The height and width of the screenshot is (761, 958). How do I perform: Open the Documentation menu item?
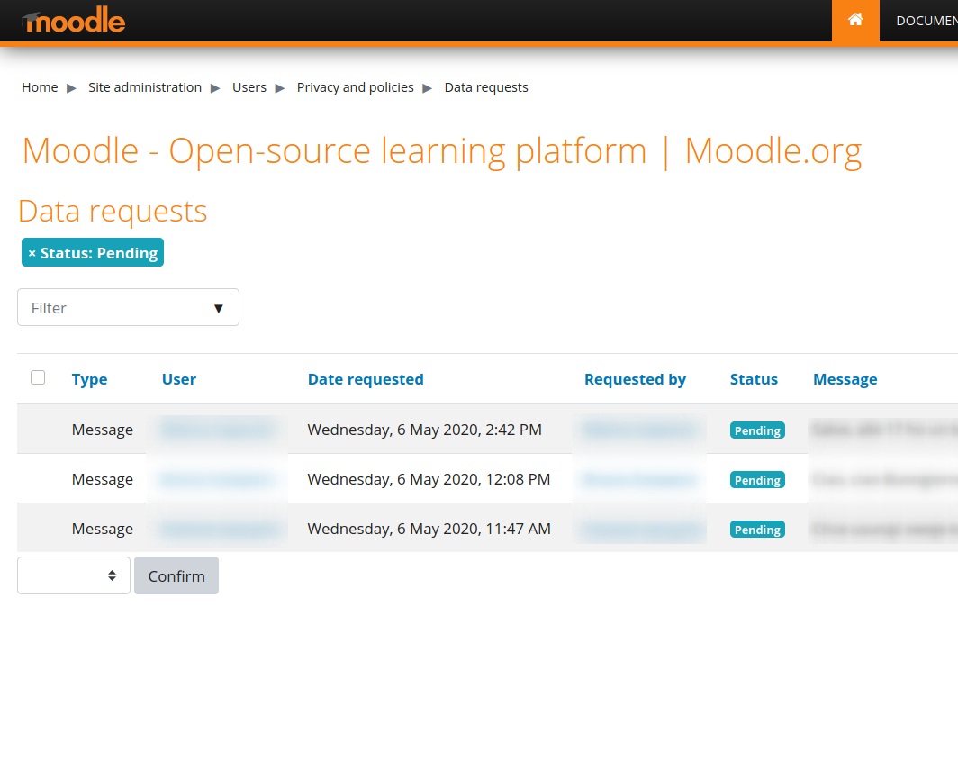(x=926, y=21)
